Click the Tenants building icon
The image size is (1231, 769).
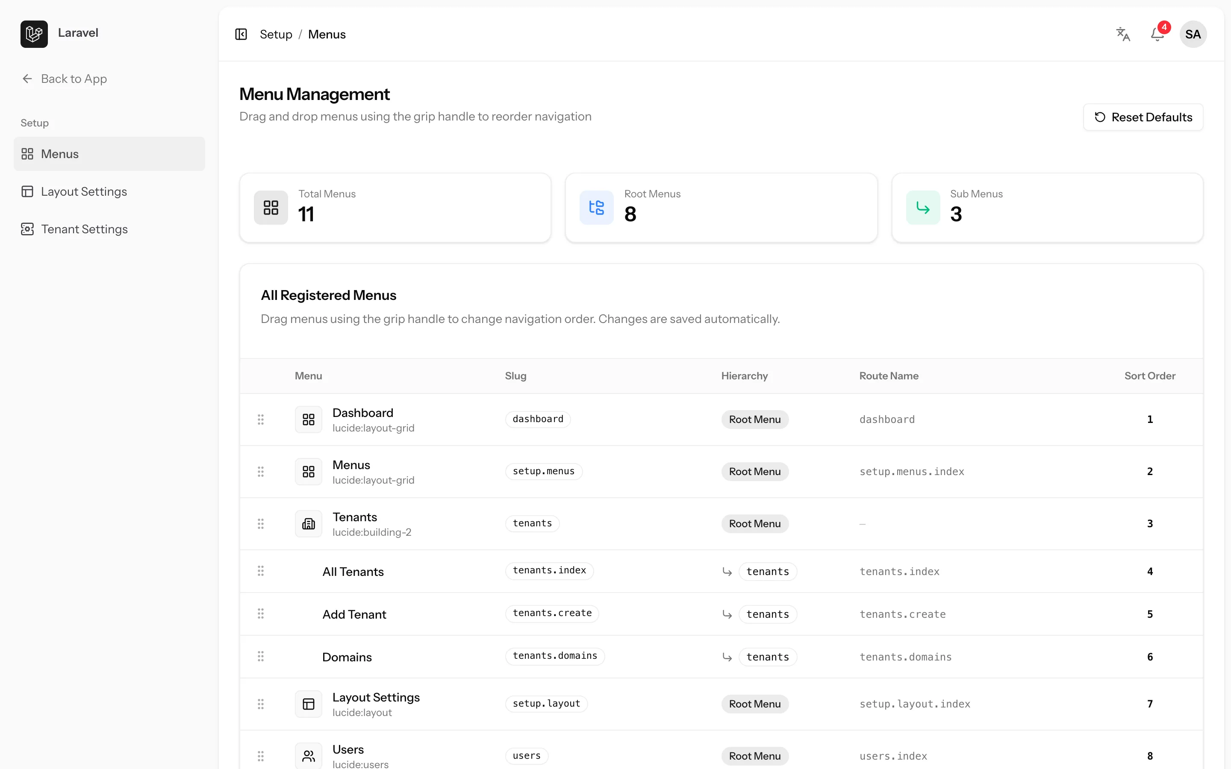308,523
